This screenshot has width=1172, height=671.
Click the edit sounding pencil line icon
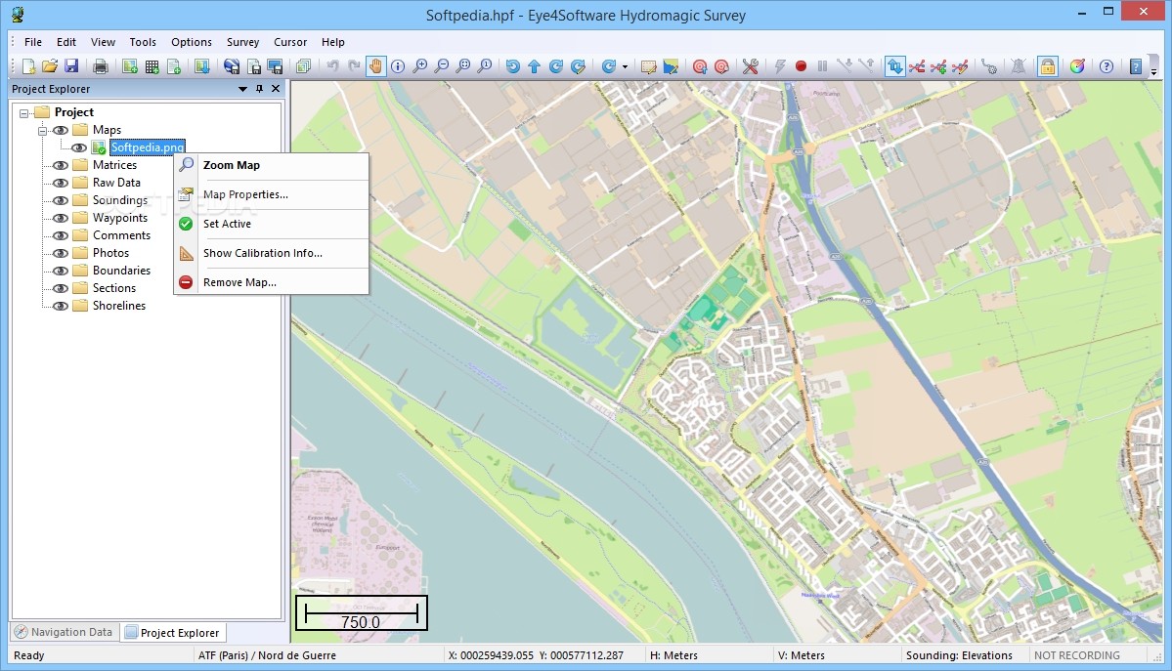pyautogui.click(x=961, y=66)
